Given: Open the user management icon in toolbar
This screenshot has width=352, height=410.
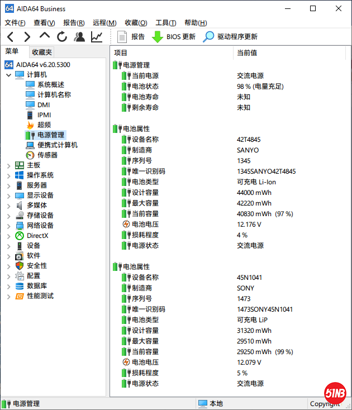Looking at the screenshot, I should click(79, 37).
